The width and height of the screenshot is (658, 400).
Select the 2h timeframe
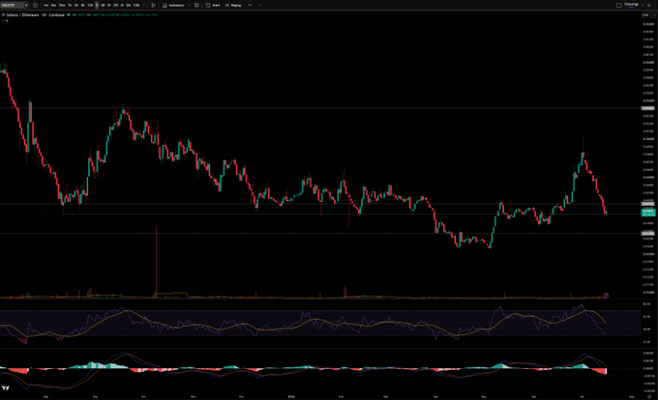(76, 5)
